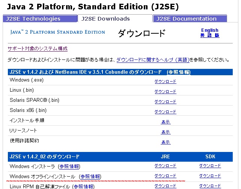241x189 pixels.
Task: Click the インストール手順 row label
Action: pyautogui.click(x=27, y=121)
